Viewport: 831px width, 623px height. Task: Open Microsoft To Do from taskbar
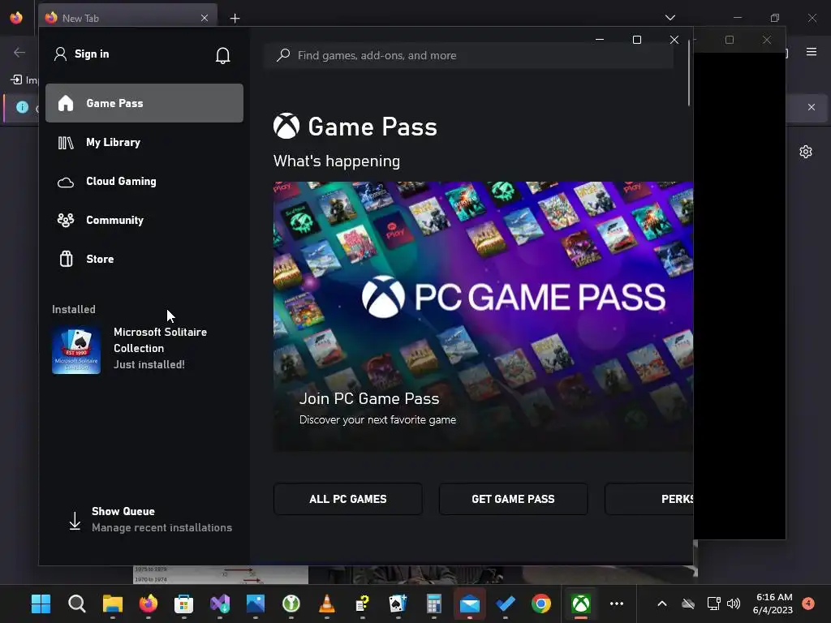pos(506,604)
